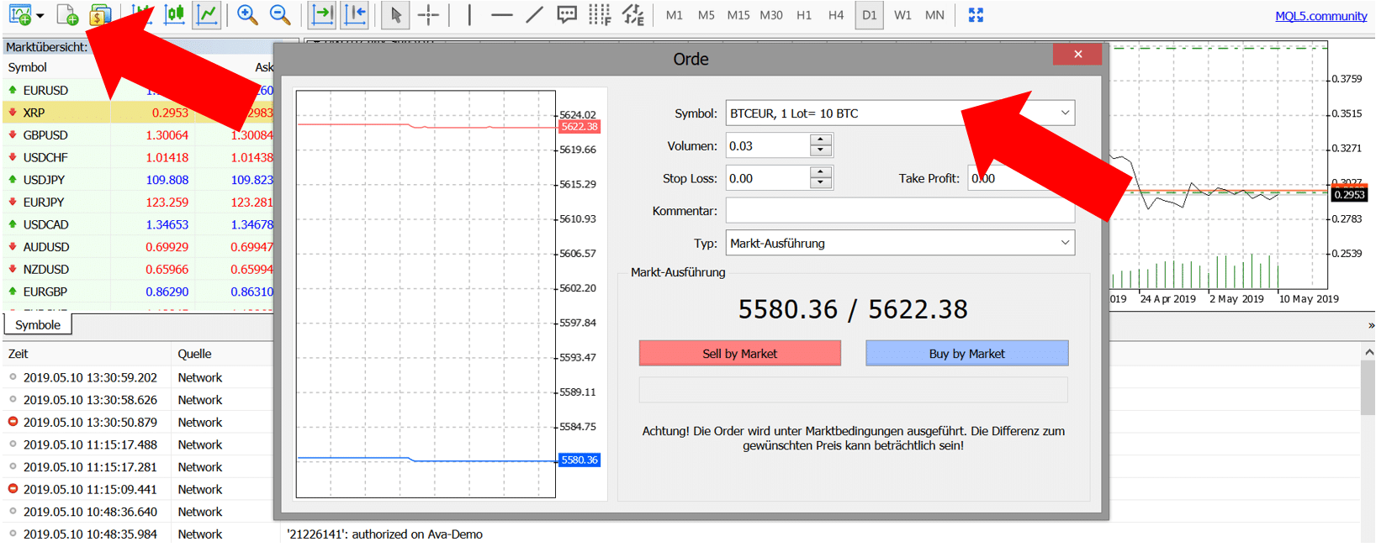Select the line chart icon
Screen dimensions: 1376x547
point(207,15)
